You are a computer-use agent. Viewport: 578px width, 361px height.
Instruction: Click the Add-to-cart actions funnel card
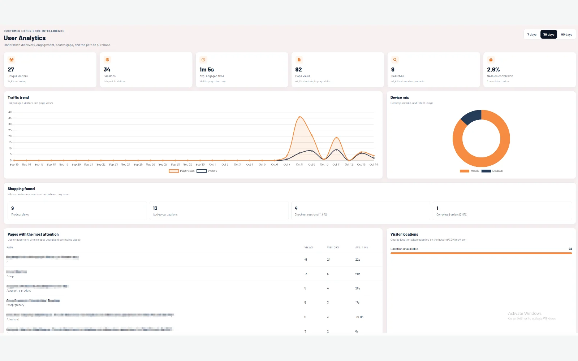tap(219, 211)
